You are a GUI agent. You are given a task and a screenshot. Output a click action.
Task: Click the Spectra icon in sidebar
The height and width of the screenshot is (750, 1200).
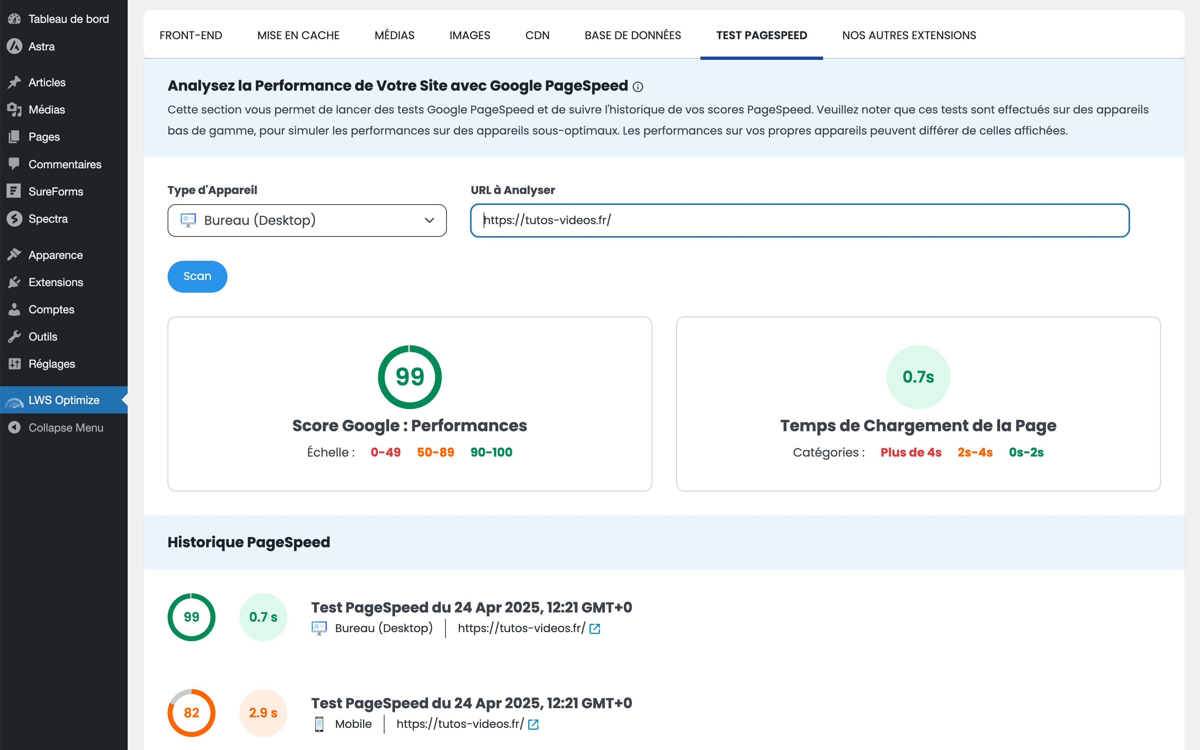click(x=15, y=219)
